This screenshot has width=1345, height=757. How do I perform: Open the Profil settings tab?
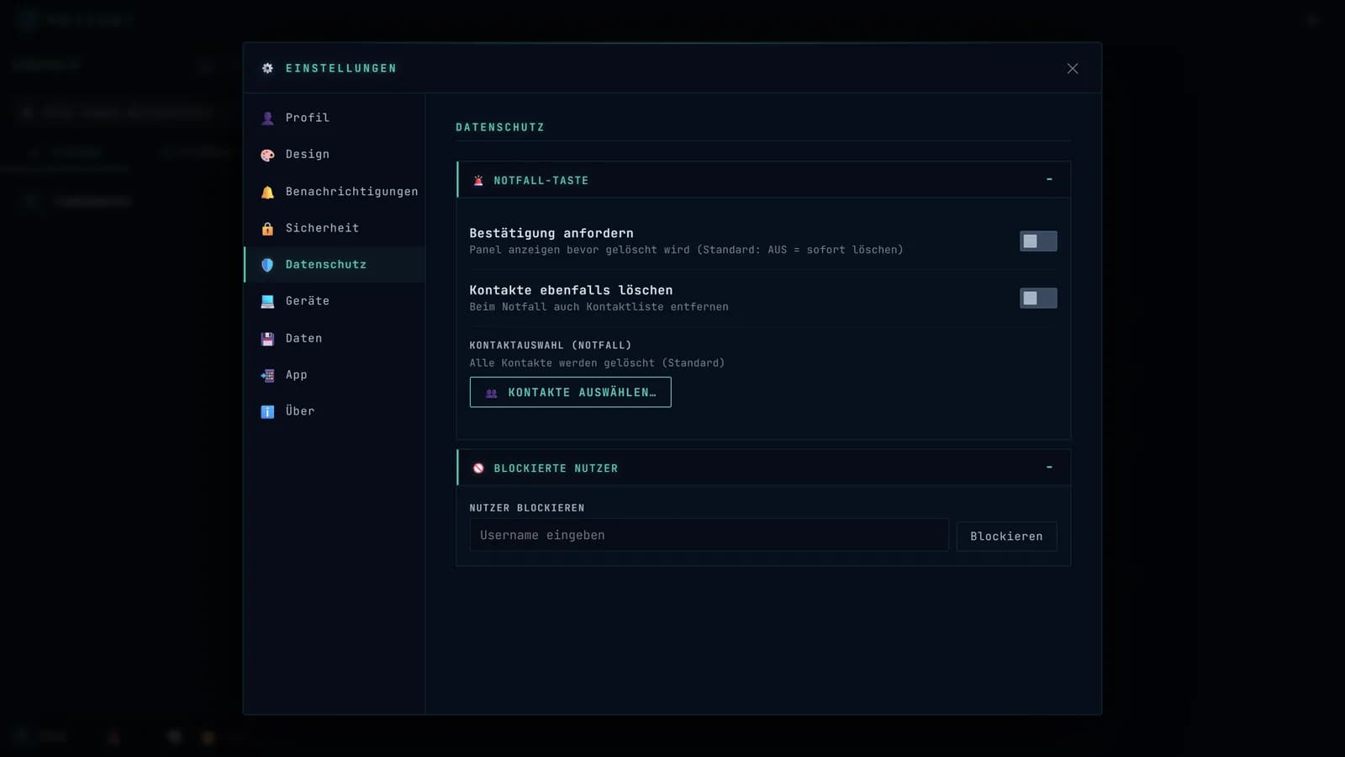point(335,118)
